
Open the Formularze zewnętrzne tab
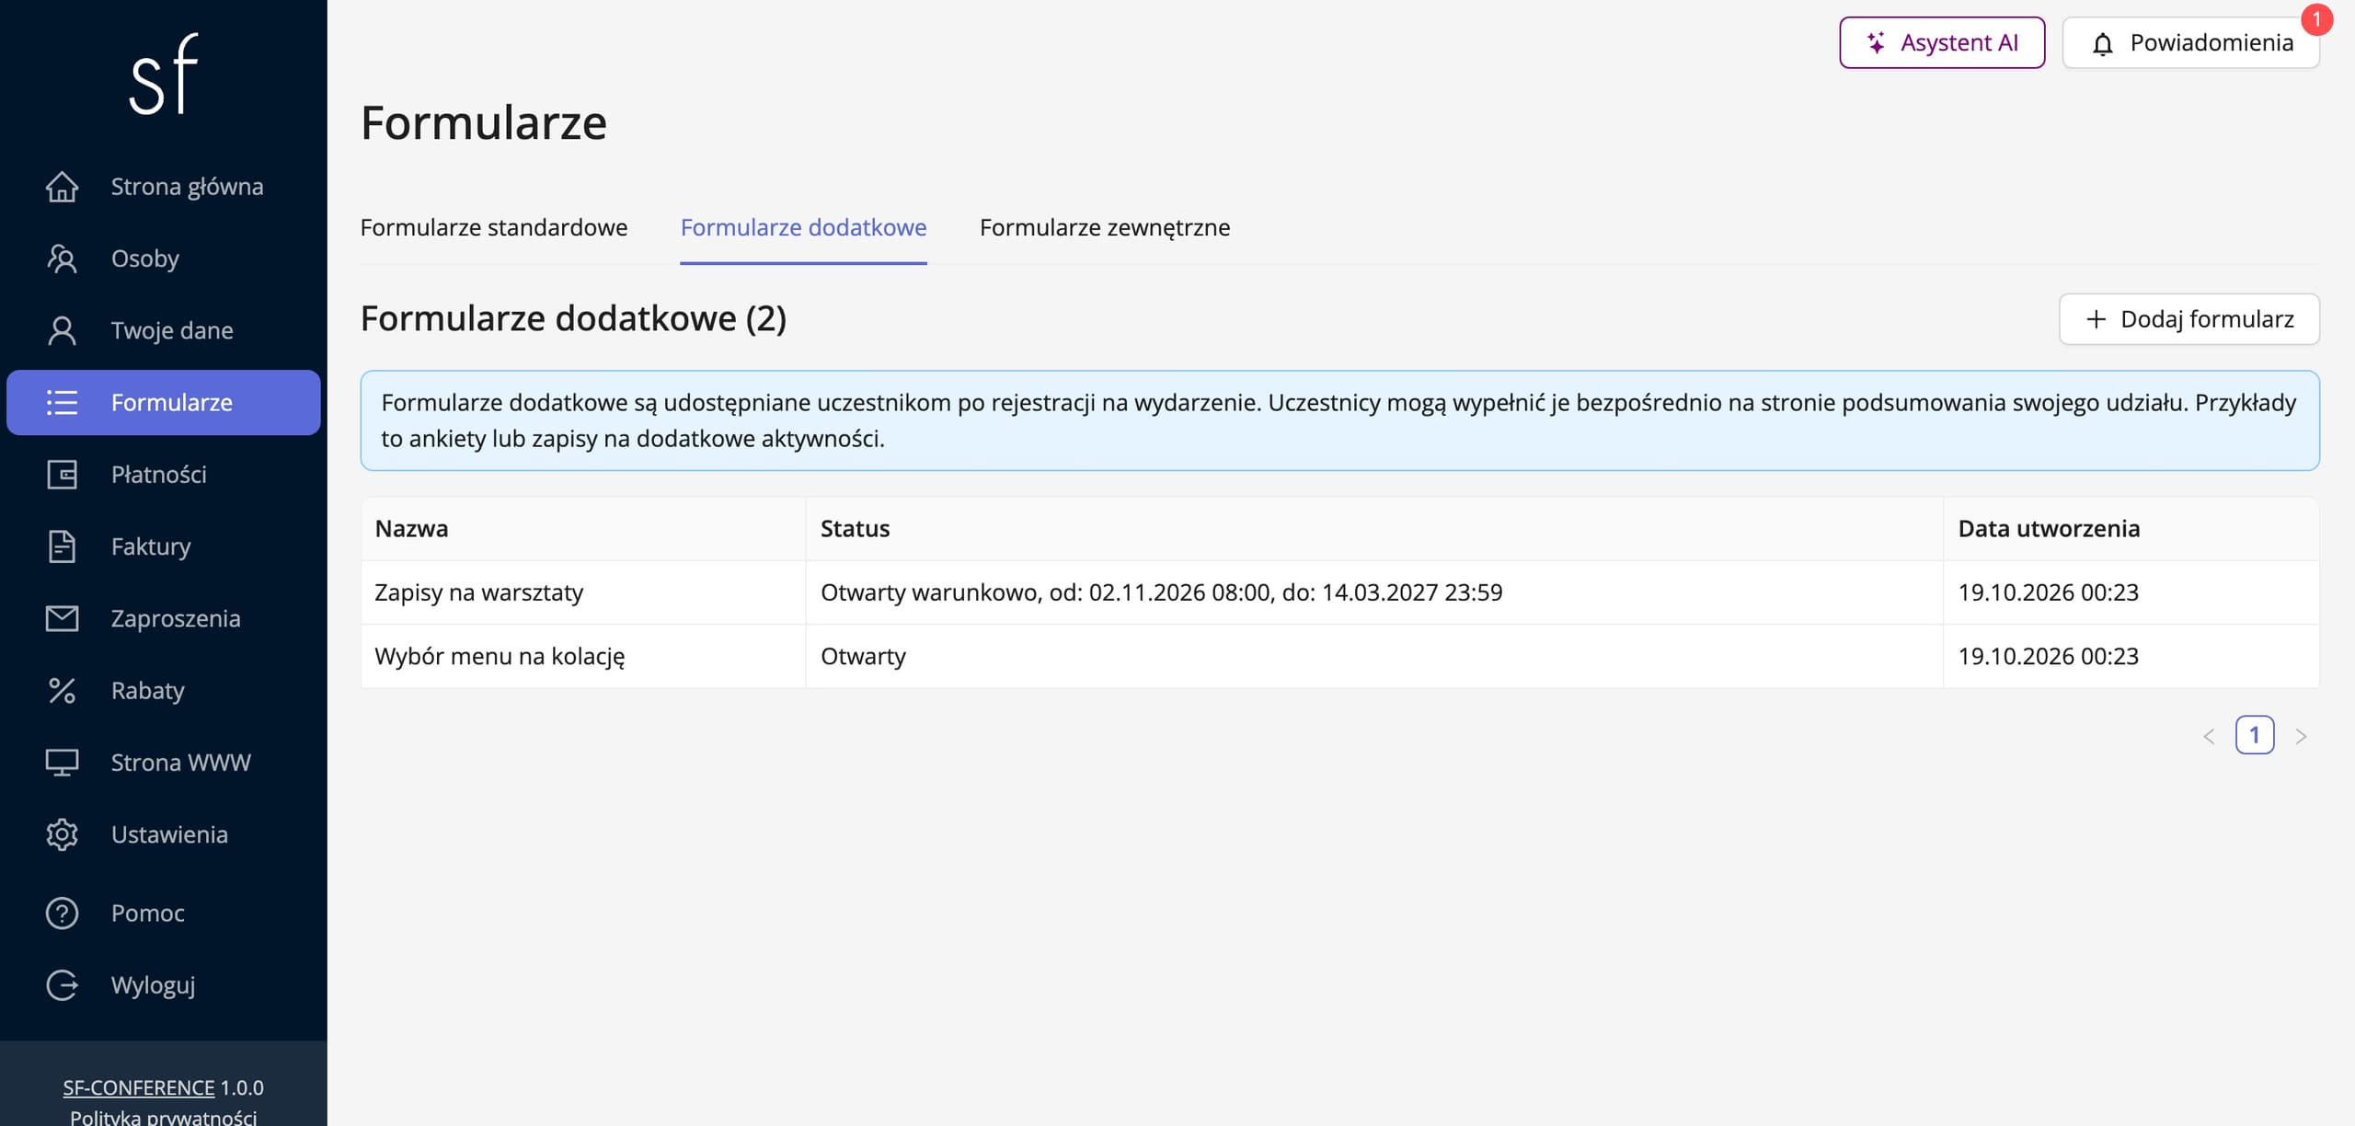click(1105, 227)
